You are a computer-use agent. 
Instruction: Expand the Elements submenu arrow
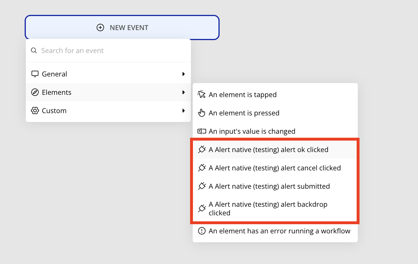tap(183, 92)
